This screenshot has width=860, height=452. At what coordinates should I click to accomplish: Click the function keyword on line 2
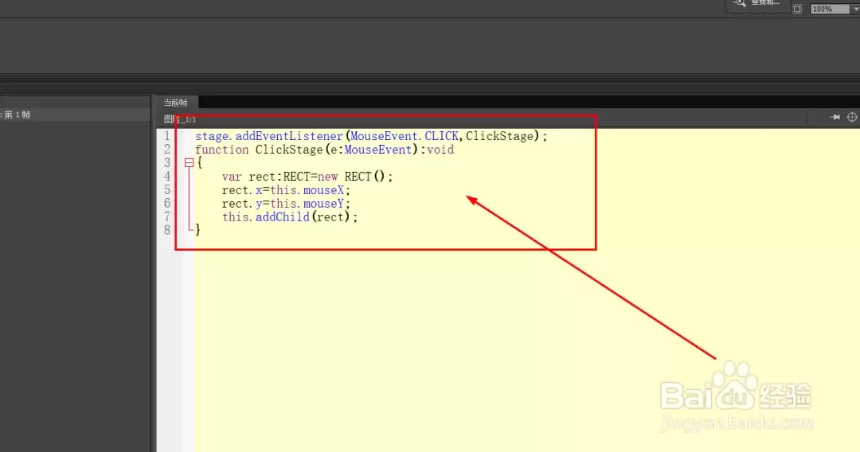221,150
